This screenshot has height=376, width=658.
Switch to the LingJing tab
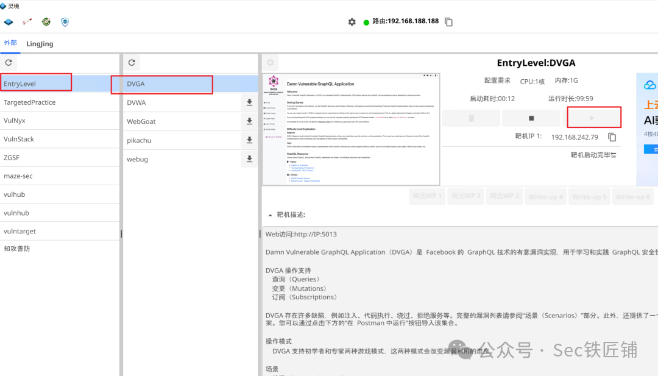tap(40, 44)
